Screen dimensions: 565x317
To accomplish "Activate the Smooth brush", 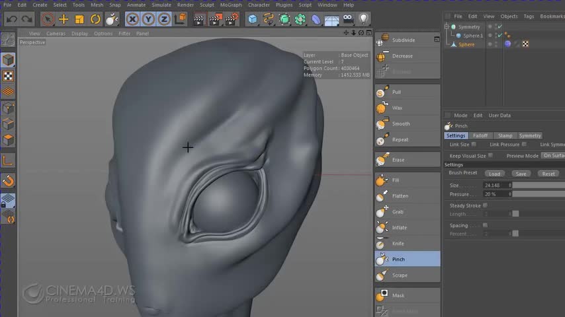I will pos(400,123).
